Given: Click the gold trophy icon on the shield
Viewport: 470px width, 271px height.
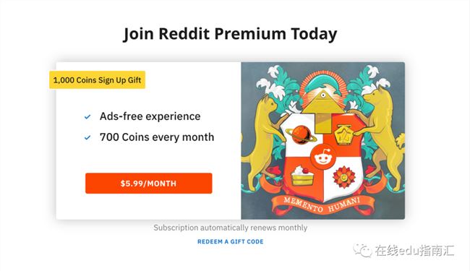Looking at the screenshot, I should tap(344, 134).
